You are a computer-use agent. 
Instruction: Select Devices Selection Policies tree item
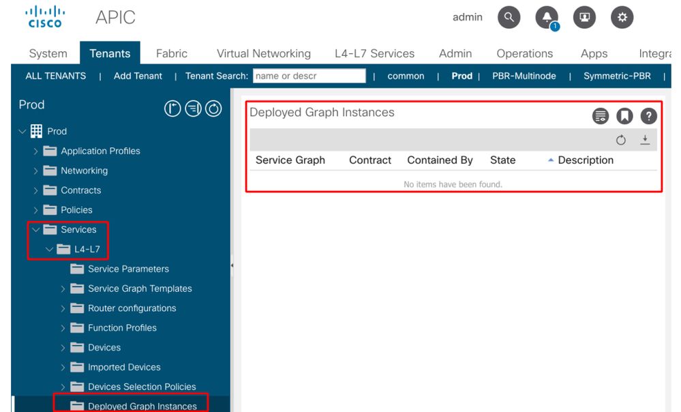[x=142, y=387]
